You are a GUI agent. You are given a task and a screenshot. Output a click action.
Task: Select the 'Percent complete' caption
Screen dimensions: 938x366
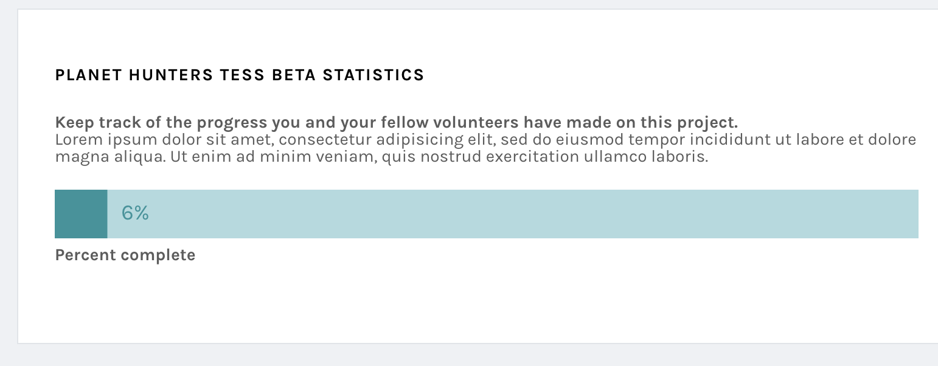(125, 255)
